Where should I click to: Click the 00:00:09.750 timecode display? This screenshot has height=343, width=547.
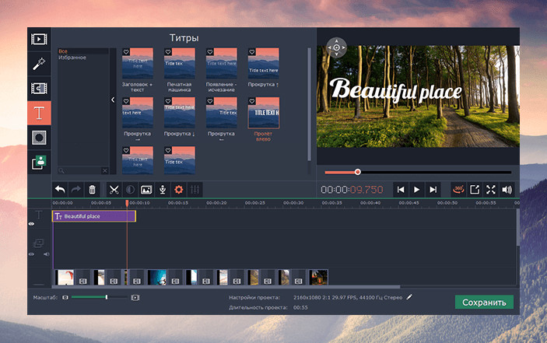point(352,190)
